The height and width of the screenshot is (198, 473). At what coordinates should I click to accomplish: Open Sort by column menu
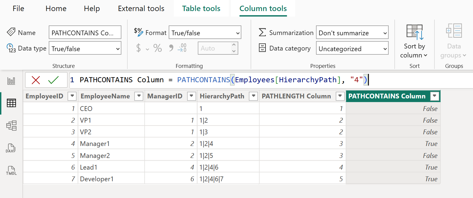tap(414, 42)
